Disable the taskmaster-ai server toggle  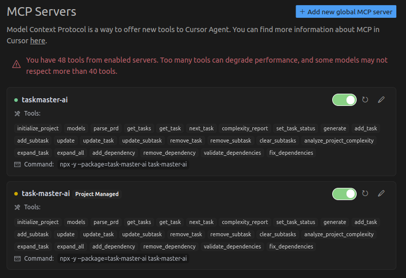[344, 100]
